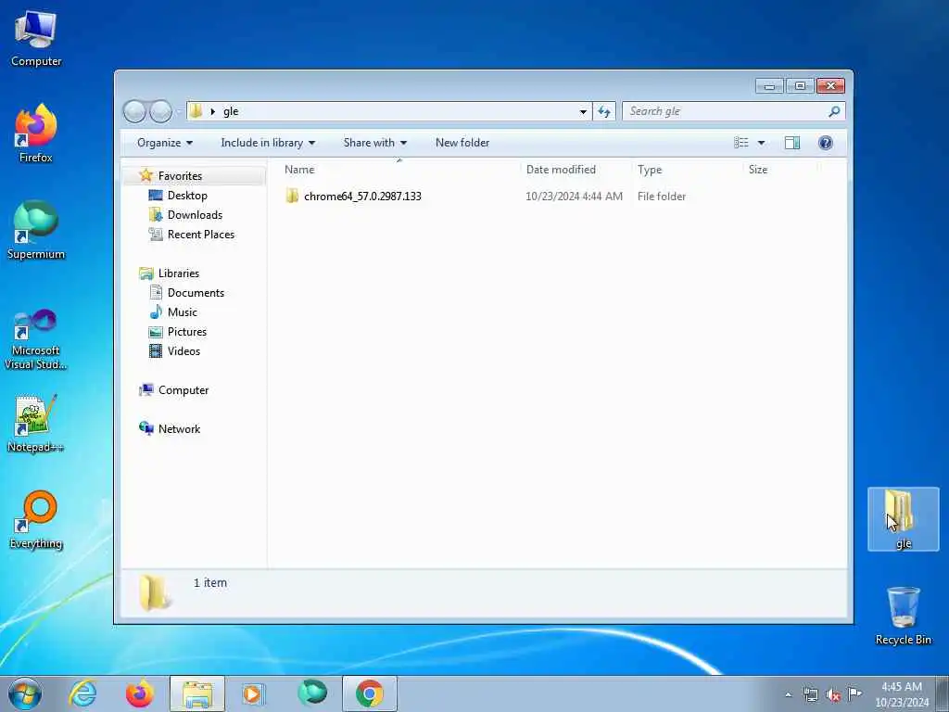
Task: Sort by the Date modified column
Action: pos(576,170)
